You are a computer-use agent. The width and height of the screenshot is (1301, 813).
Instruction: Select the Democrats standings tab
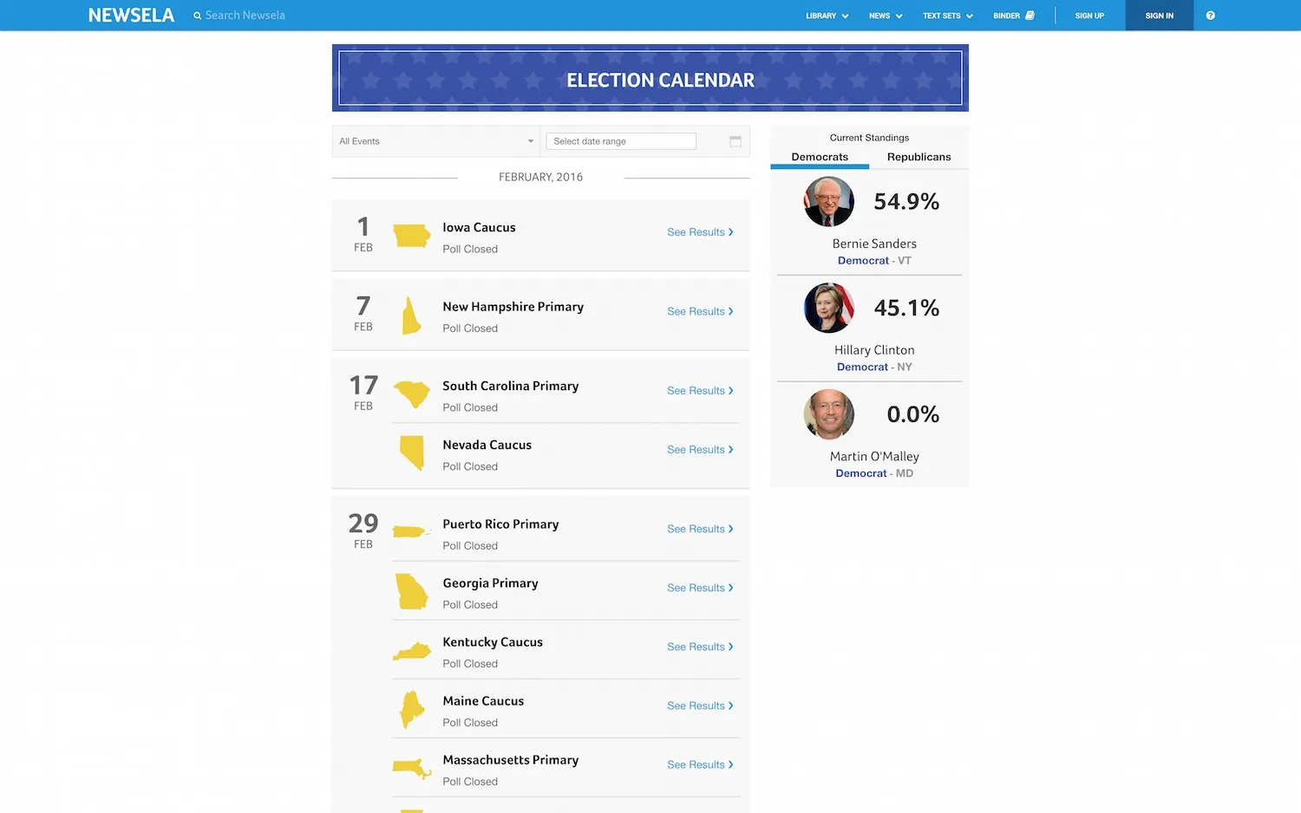click(820, 157)
